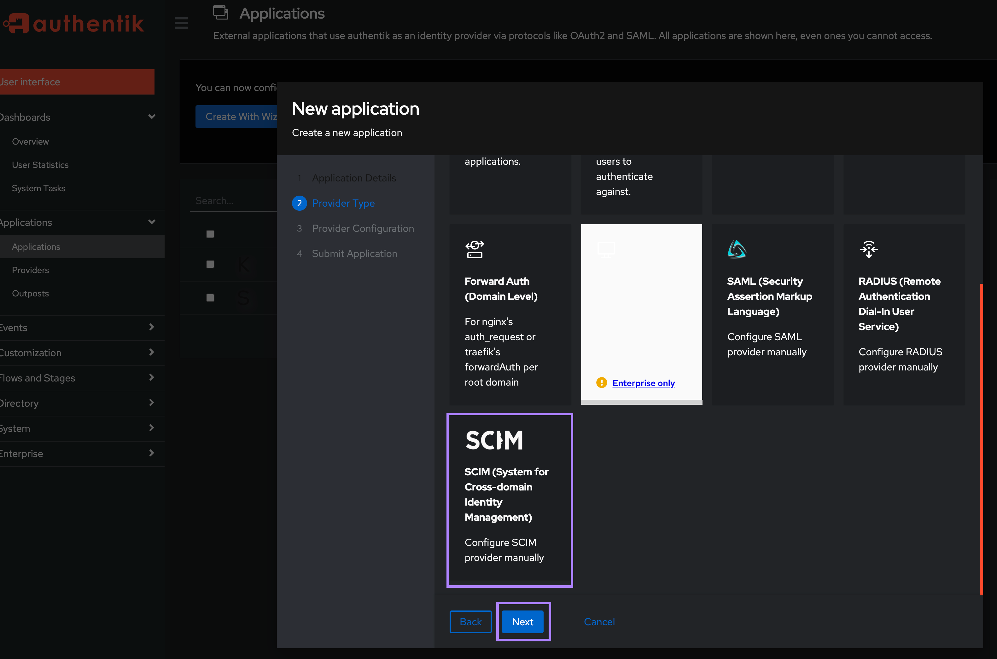997x659 pixels.
Task: Follow the Enterprise only link
Action: click(643, 383)
